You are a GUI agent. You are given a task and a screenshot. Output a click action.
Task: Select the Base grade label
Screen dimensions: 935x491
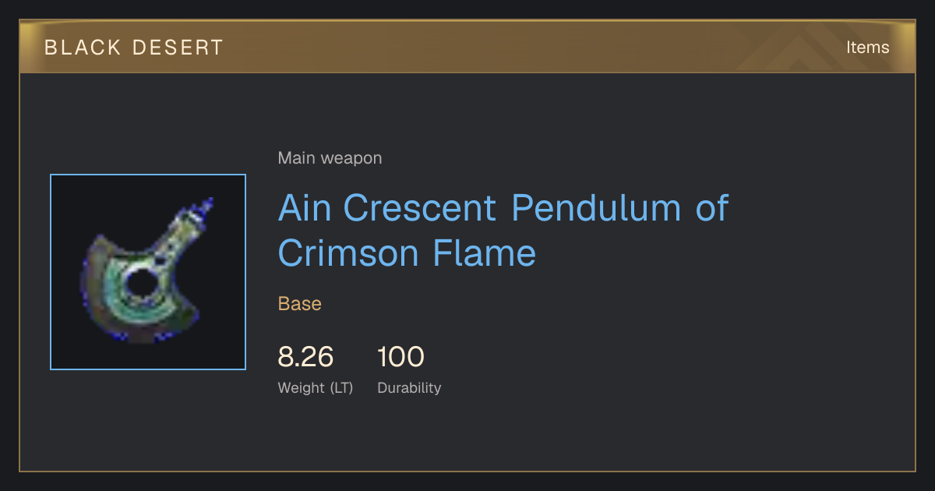(x=300, y=304)
